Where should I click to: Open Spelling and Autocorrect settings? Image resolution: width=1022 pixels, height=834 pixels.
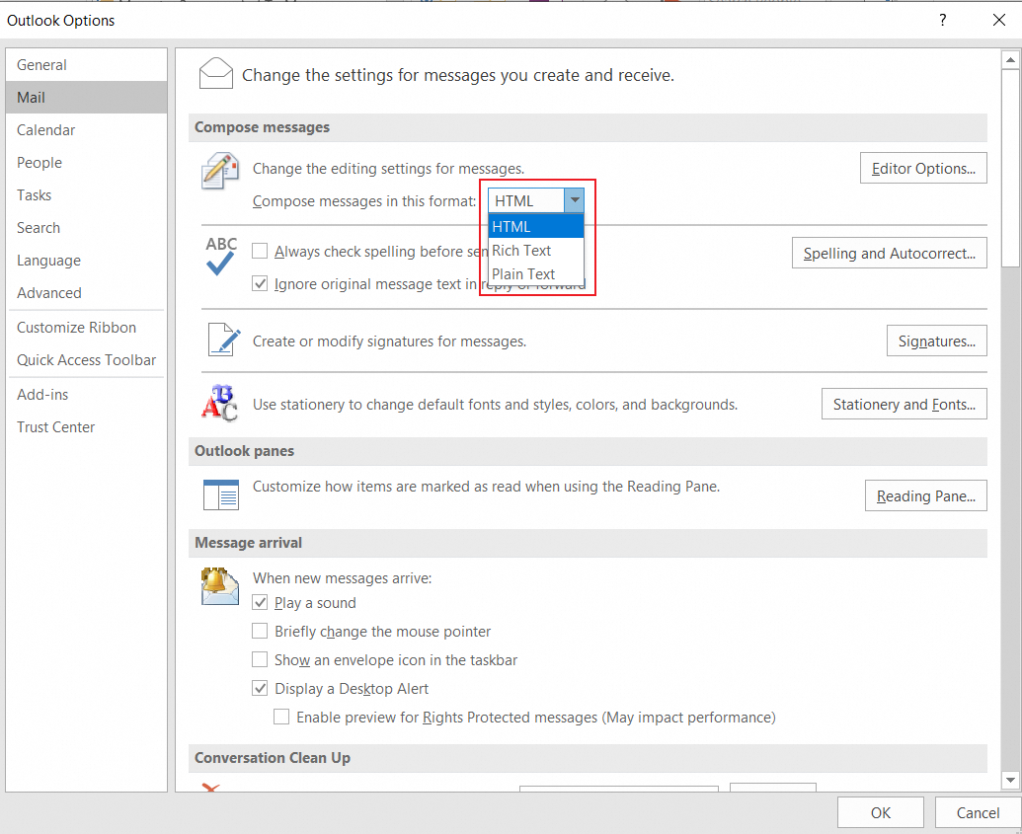point(889,253)
